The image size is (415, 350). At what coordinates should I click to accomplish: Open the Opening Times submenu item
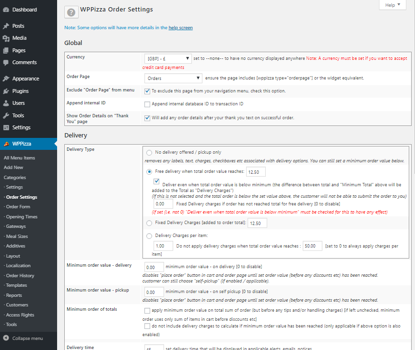coord(22,217)
